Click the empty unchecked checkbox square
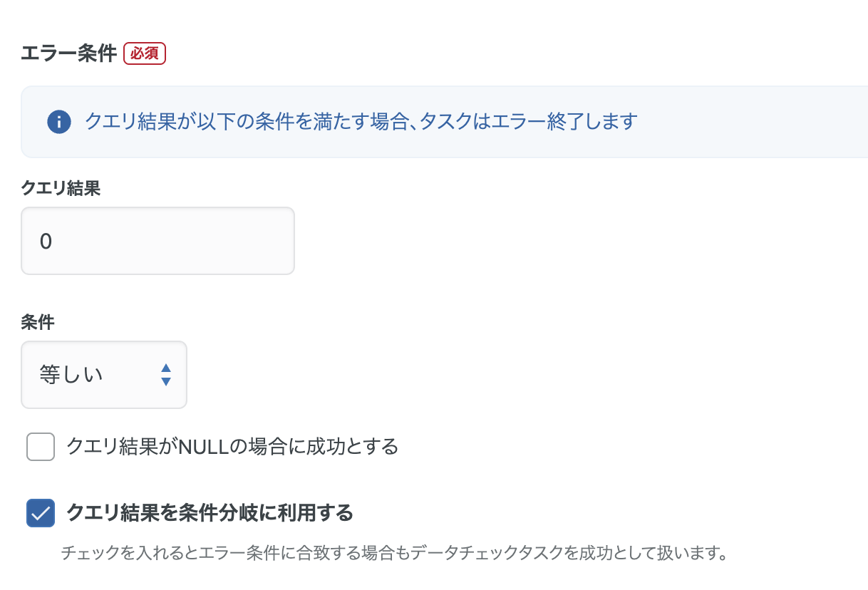 pos(40,447)
